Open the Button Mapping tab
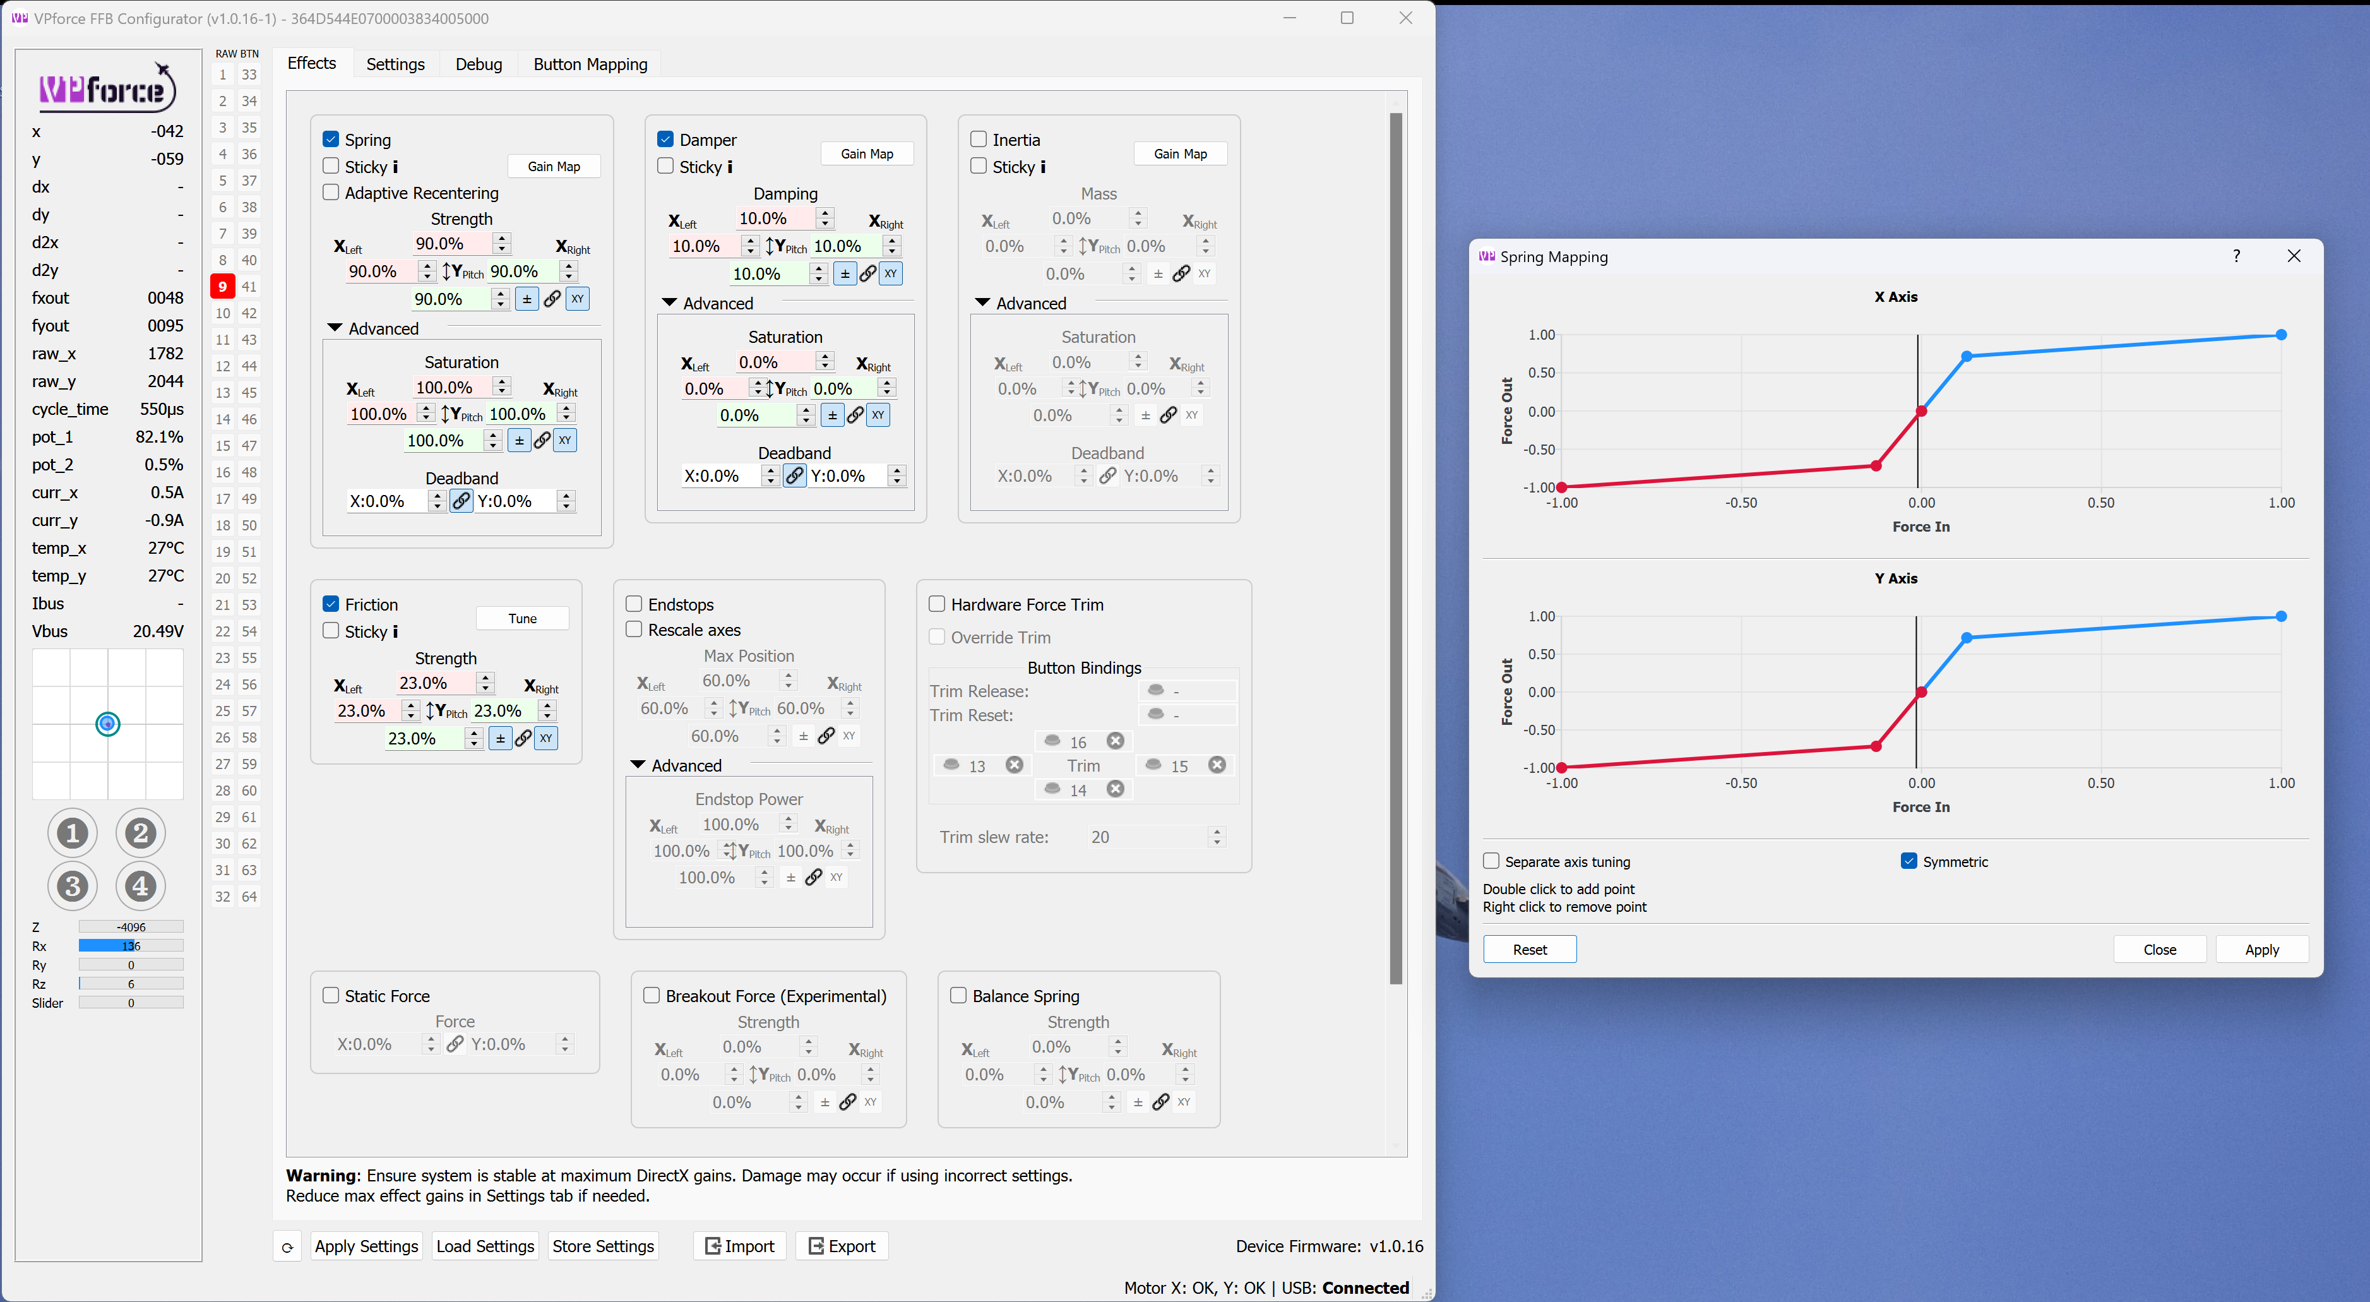The height and width of the screenshot is (1302, 2370). [590, 64]
